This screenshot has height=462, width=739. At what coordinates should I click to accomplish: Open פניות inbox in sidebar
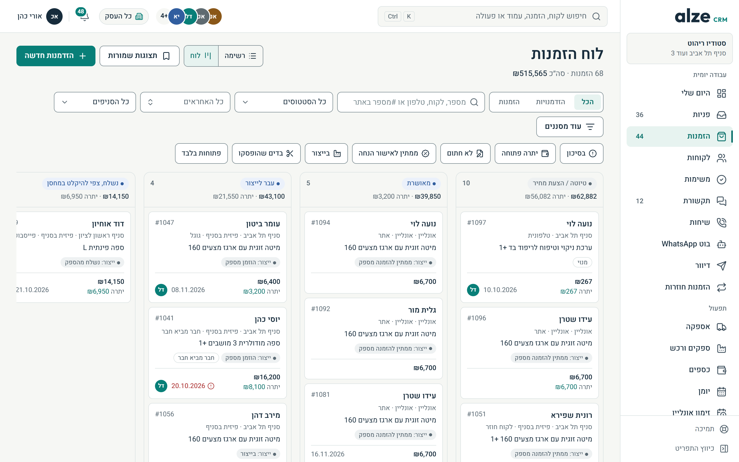click(x=679, y=114)
